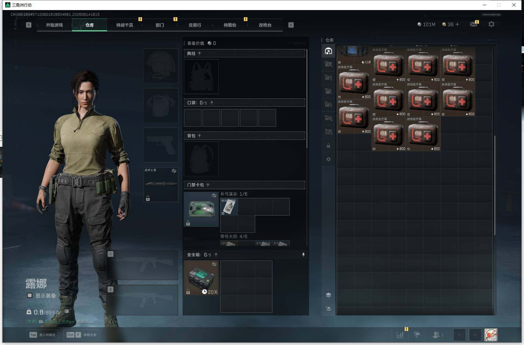Open the flags icon in bottom bar
This screenshot has width=524, height=345.
417,335
